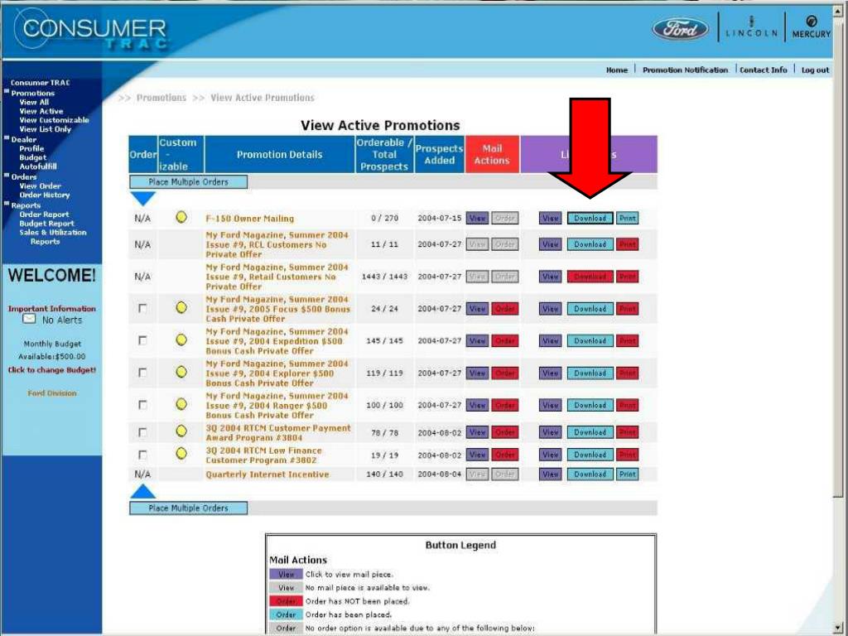Click Order button for RTCM Low Finance Program

tap(505, 455)
